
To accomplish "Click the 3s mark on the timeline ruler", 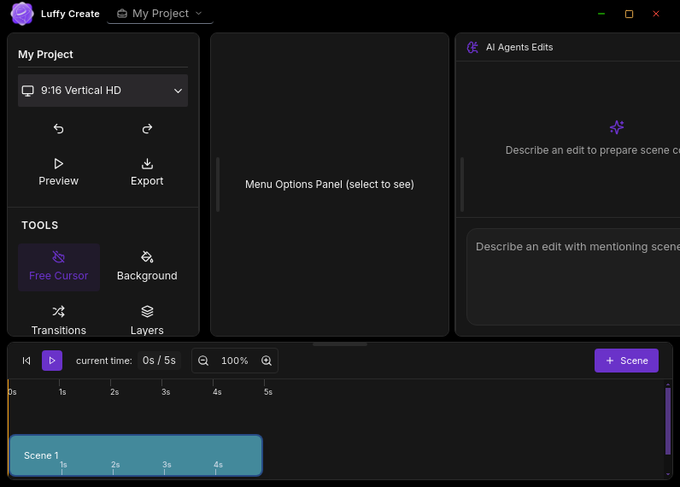I will tap(166, 391).
